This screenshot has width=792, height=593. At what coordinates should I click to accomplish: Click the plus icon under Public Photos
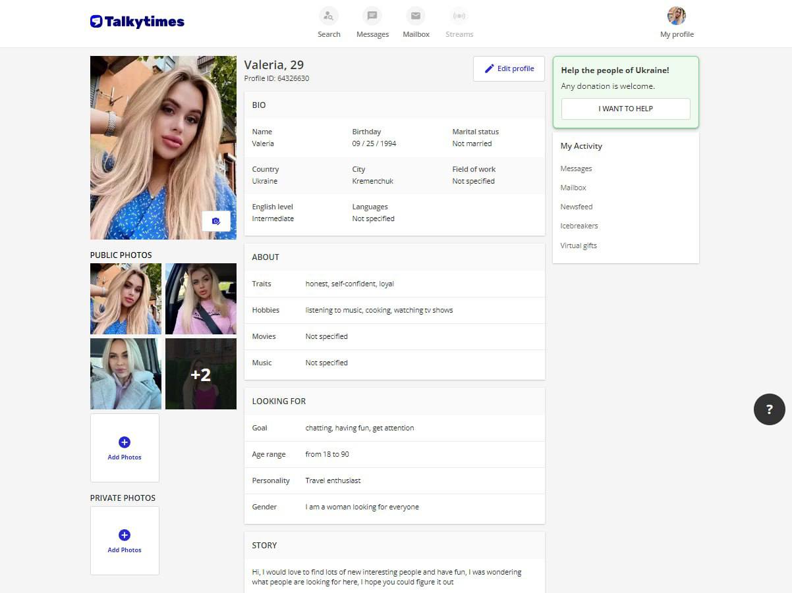[x=125, y=442]
